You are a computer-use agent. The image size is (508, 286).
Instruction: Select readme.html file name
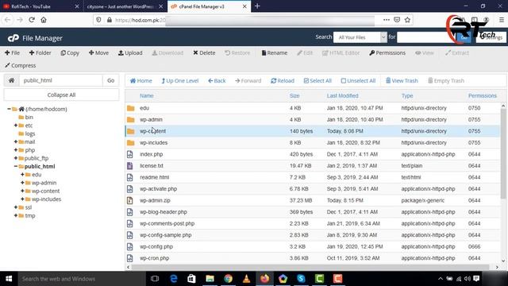pos(154,177)
